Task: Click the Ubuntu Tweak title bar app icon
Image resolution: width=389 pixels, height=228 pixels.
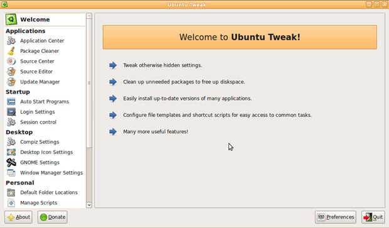Action: 4,4
